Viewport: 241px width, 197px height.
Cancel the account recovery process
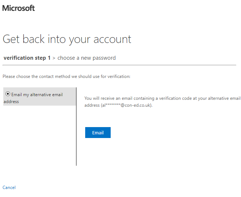pos(9,188)
